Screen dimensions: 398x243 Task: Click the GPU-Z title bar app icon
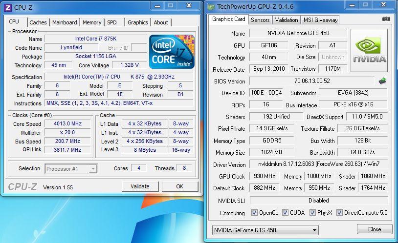coord(211,7)
